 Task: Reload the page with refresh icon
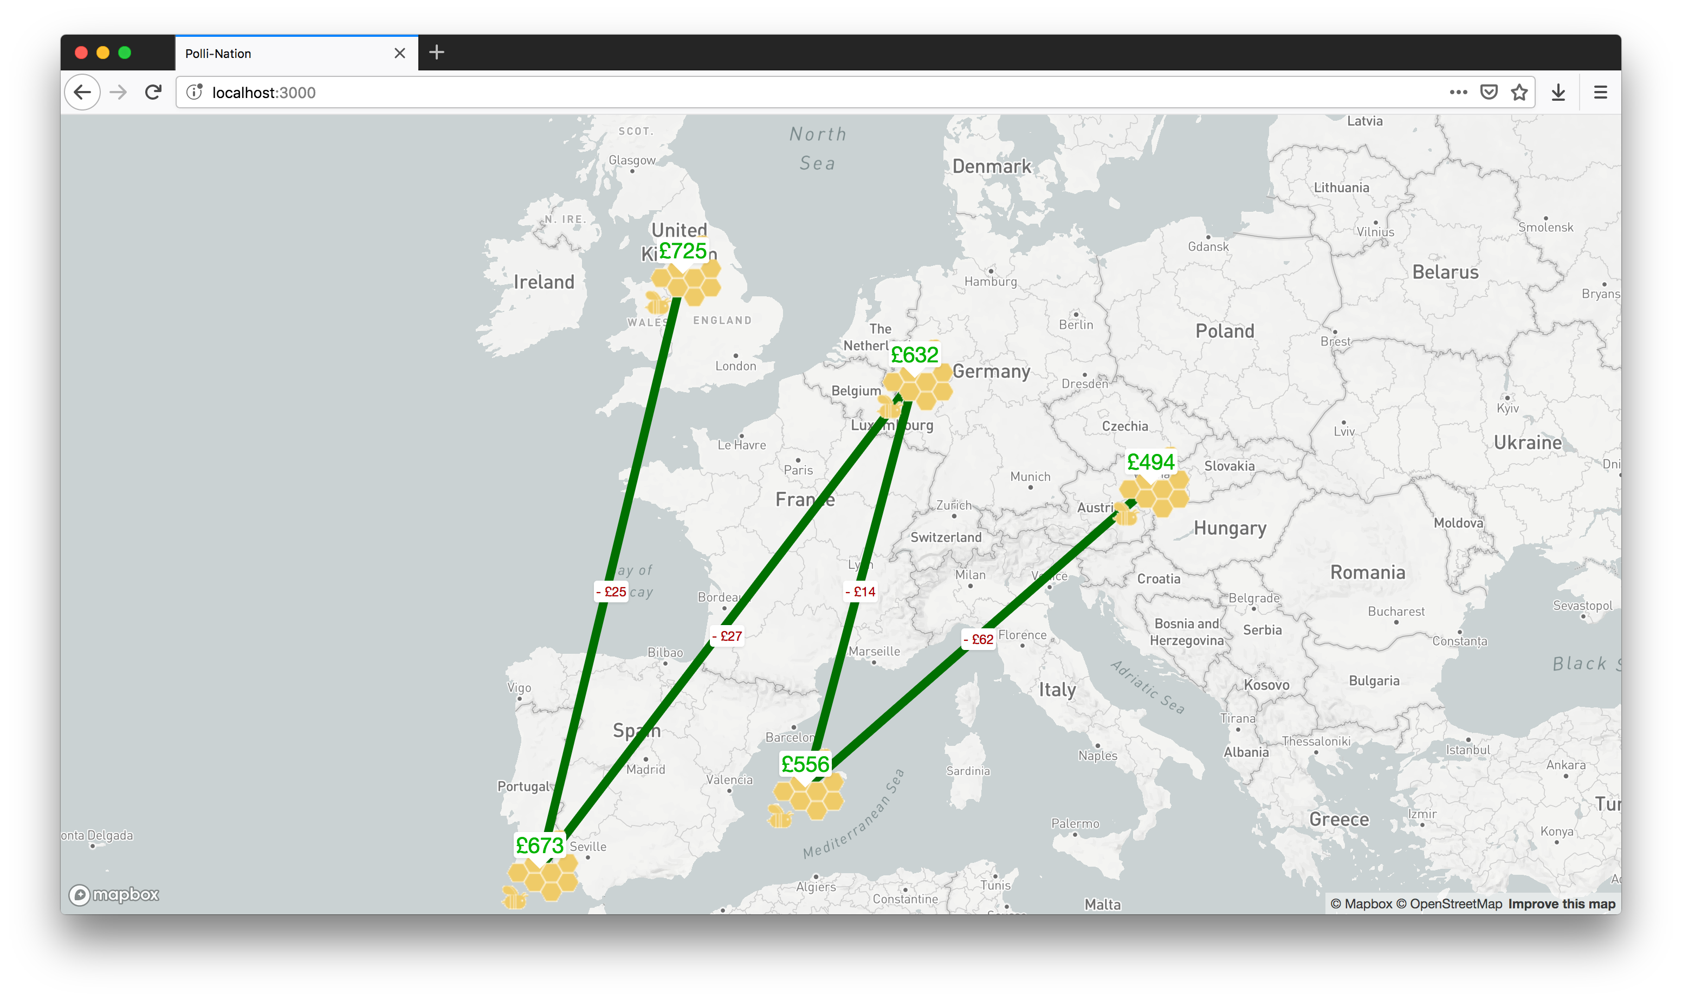[x=153, y=93]
